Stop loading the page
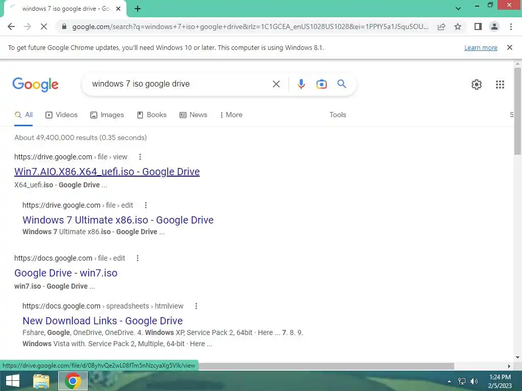Image resolution: width=522 pixels, height=391 pixels. (x=44, y=26)
